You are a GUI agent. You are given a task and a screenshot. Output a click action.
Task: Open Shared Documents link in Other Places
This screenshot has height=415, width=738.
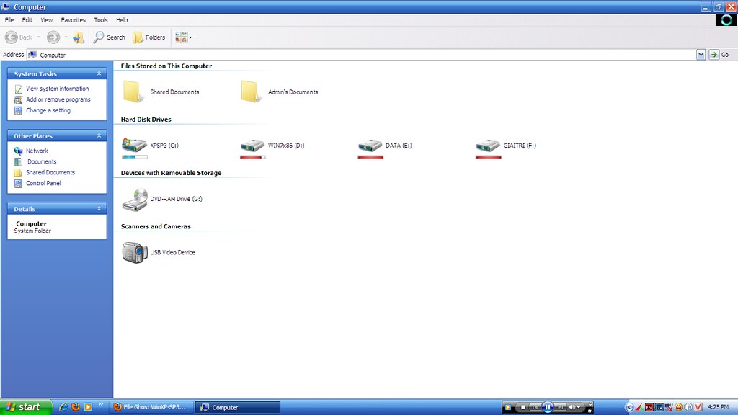click(50, 172)
